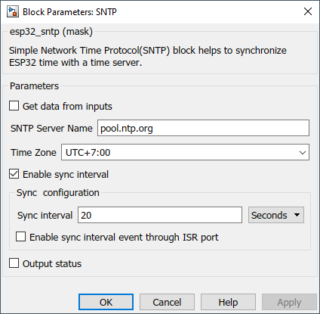The image size is (320, 314).
Task: Expand time zone list via chevron arrow
Action: (x=303, y=153)
